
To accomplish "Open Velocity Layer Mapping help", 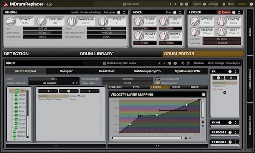I will coord(203,94).
